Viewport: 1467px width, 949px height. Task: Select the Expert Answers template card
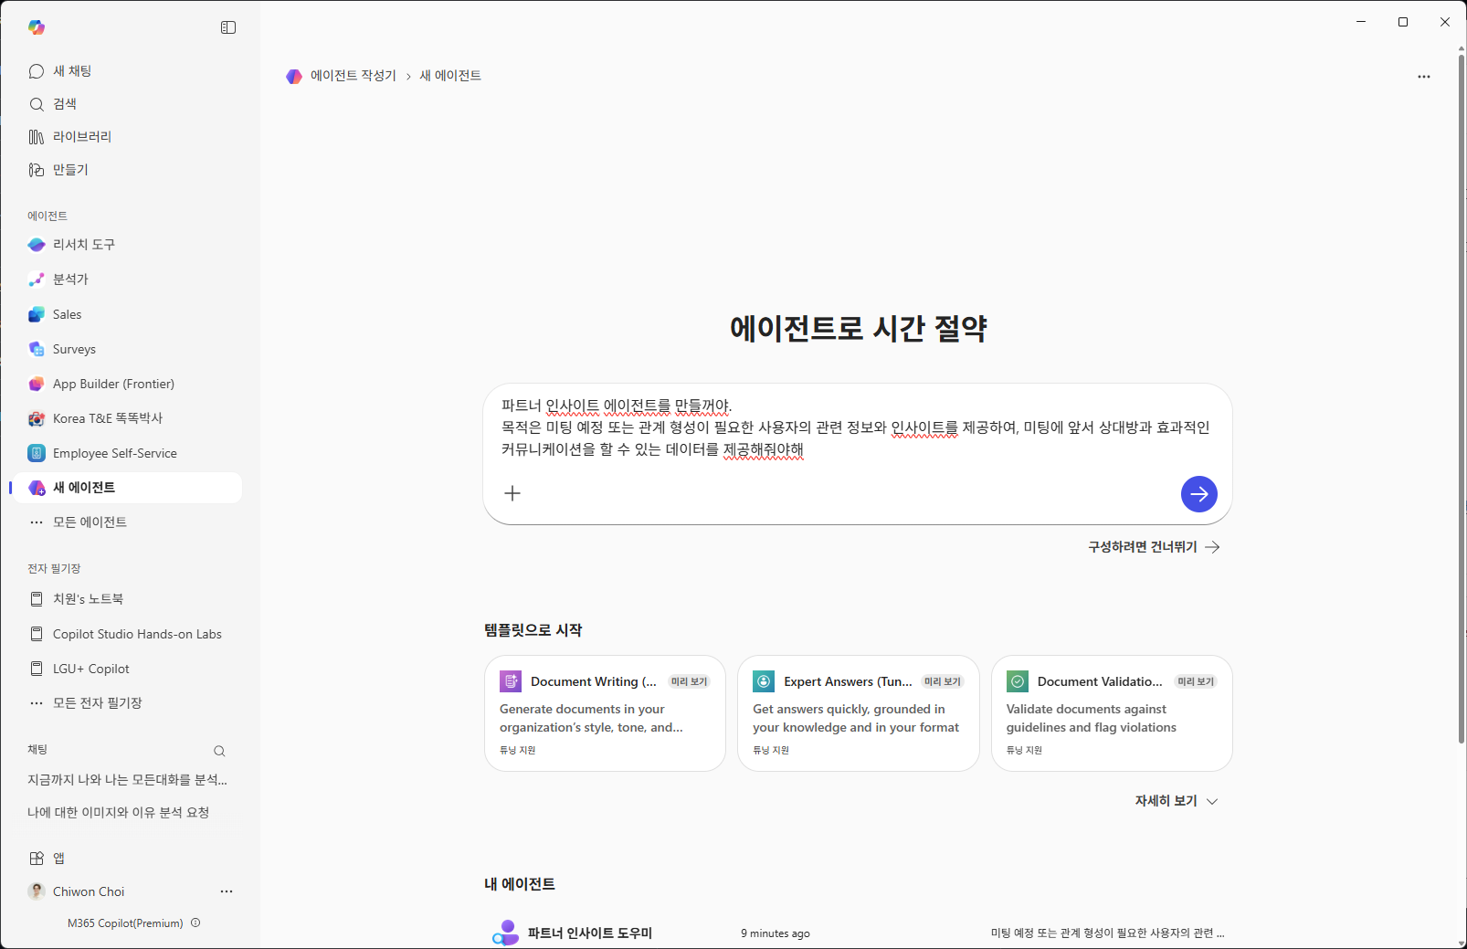point(858,713)
